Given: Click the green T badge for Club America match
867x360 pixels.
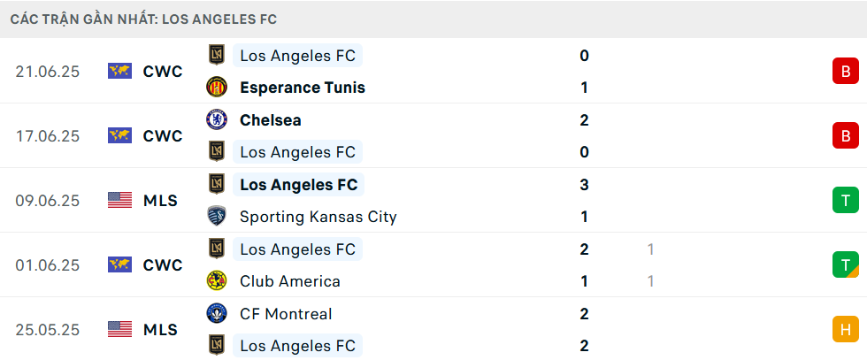Looking at the screenshot, I should [846, 264].
